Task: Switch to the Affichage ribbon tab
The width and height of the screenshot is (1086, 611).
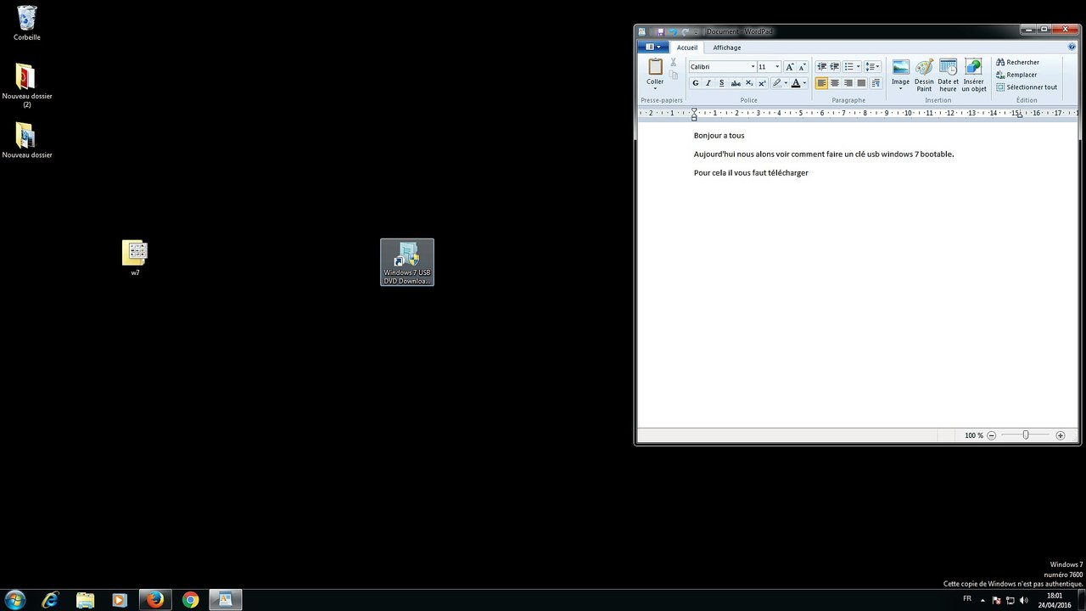Action: [x=727, y=48]
